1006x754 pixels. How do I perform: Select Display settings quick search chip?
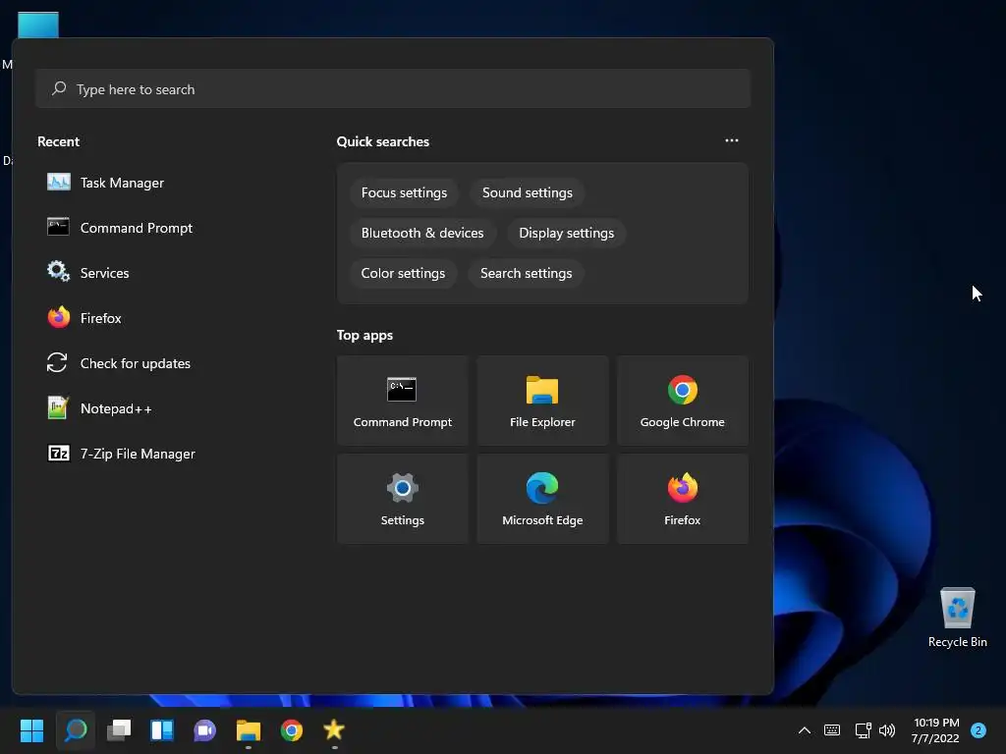point(567,233)
